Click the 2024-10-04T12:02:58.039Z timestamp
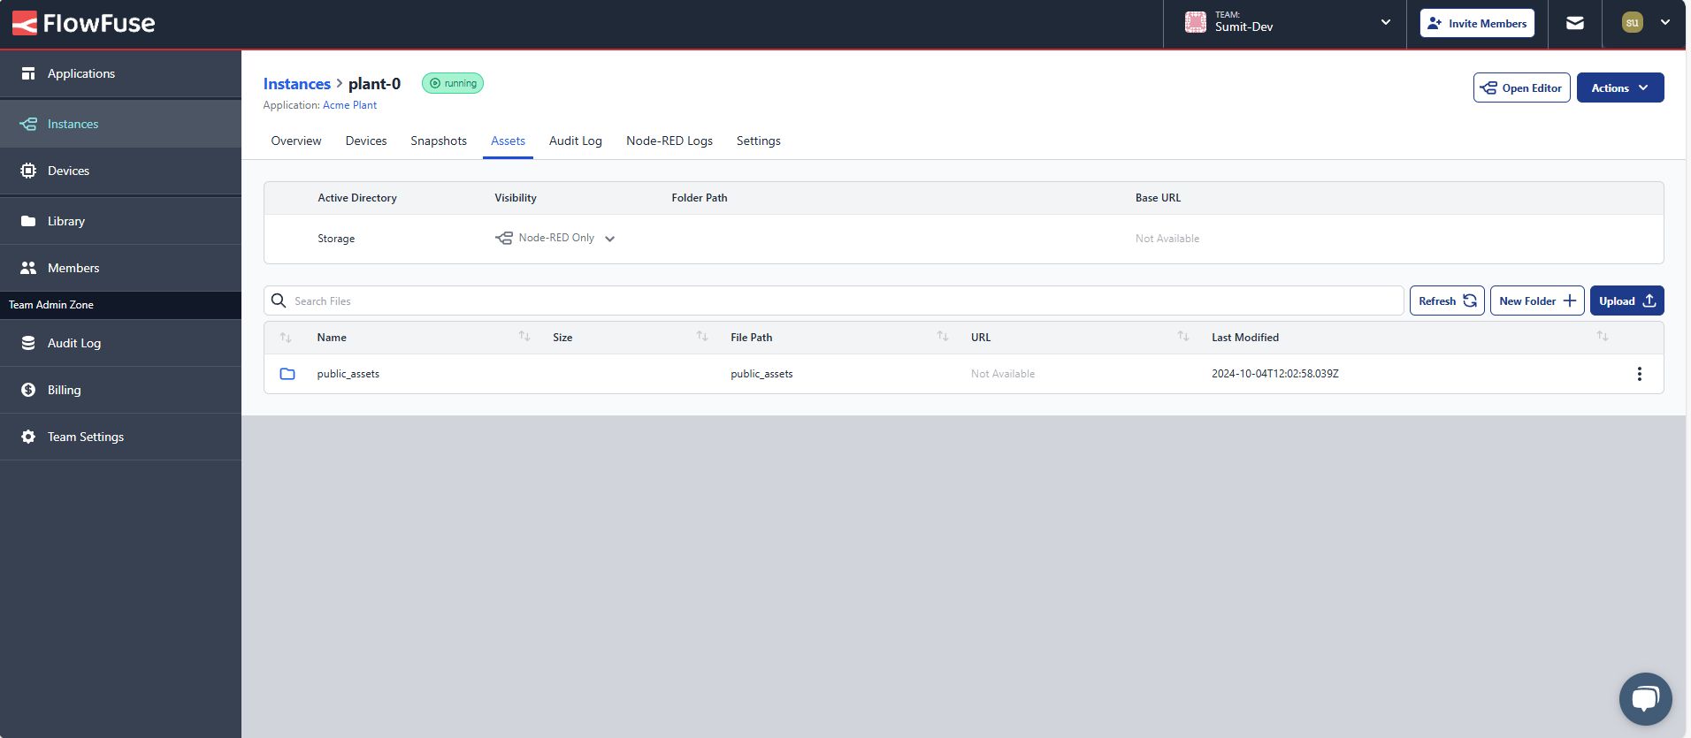Viewport: 1691px width, 738px height. point(1275,374)
